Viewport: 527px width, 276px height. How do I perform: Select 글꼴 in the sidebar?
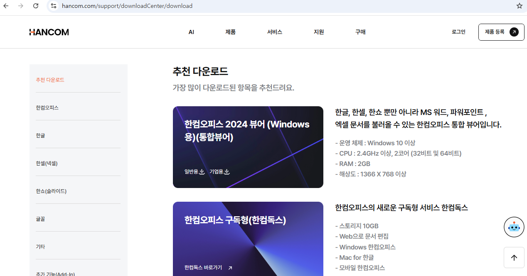[x=40, y=219]
